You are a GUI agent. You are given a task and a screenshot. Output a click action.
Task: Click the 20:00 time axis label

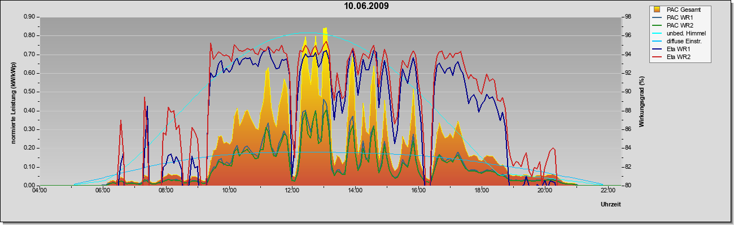click(x=545, y=190)
